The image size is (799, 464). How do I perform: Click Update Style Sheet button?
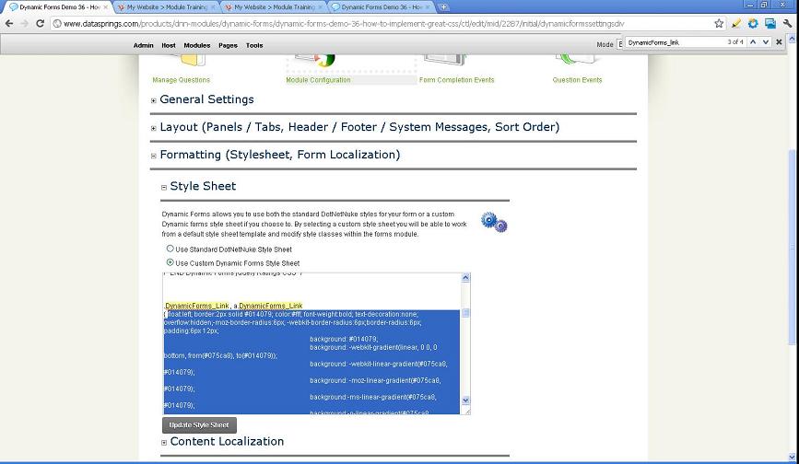pyautogui.click(x=199, y=424)
